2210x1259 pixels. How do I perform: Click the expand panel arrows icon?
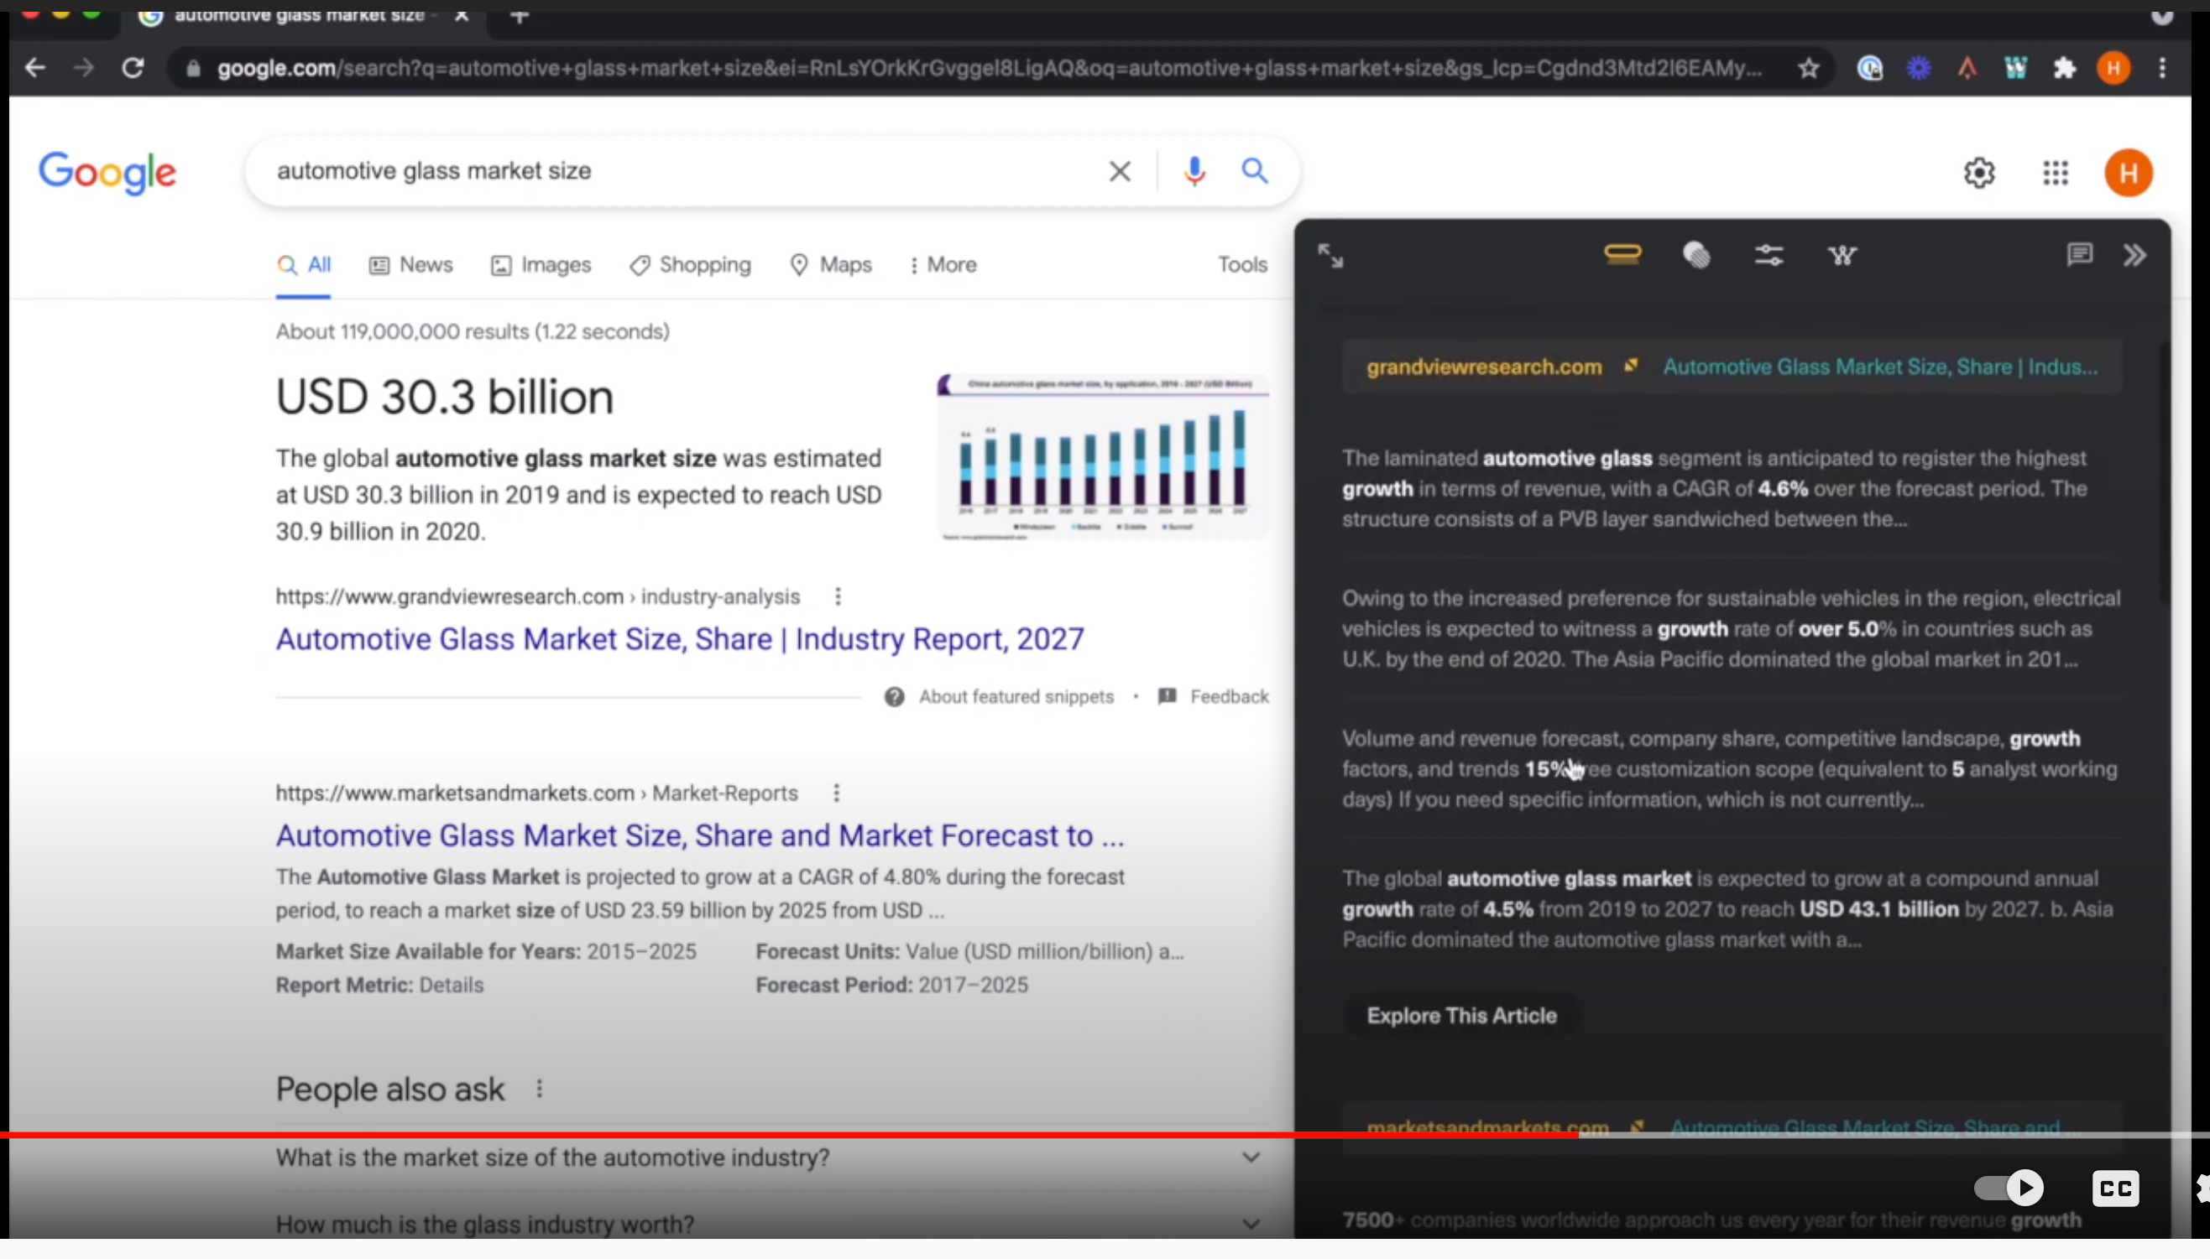point(1330,256)
